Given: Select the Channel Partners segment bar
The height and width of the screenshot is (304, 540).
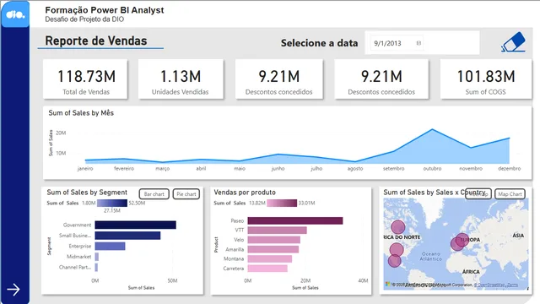Looking at the screenshot, I should [96, 268].
